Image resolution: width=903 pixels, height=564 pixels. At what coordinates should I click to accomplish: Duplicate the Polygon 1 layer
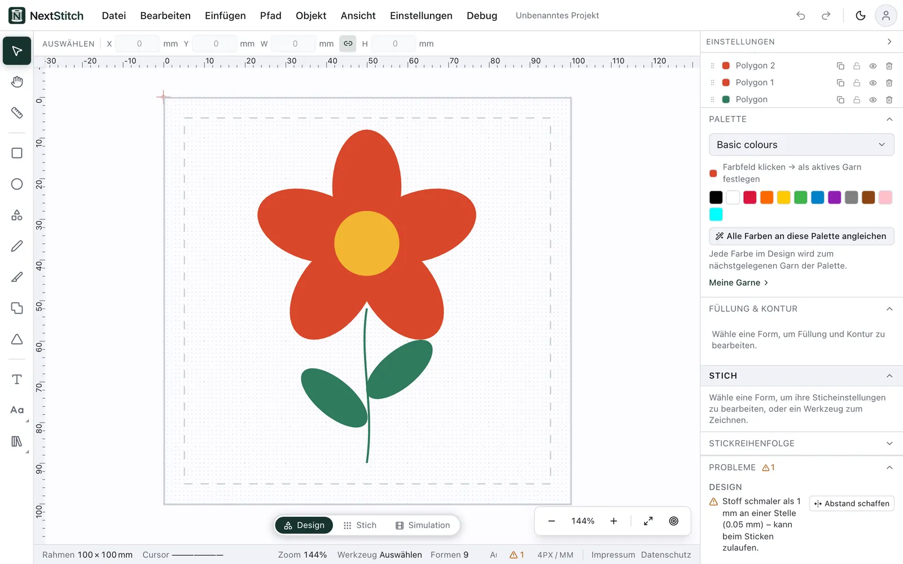(840, 83)
